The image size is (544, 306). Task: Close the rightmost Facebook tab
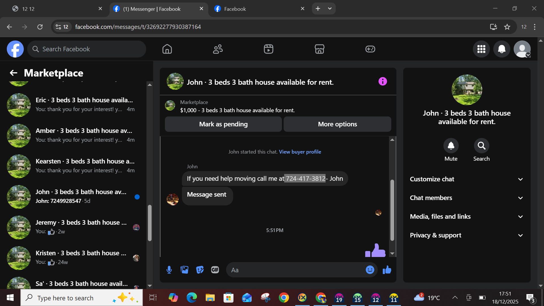[x=303, y=9]
